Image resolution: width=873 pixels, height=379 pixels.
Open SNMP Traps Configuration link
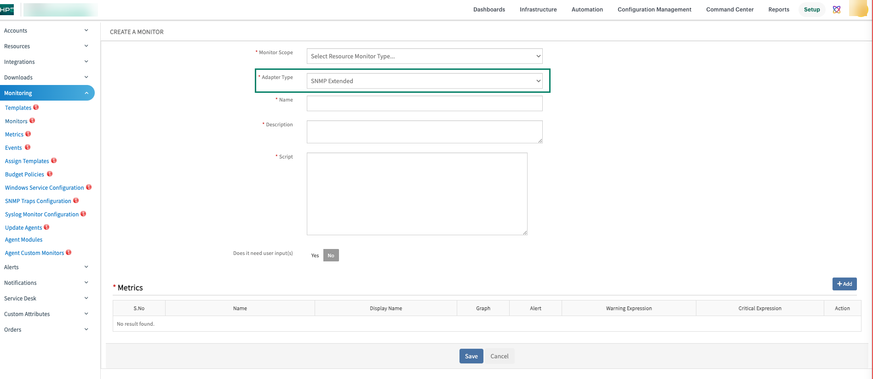[x=38, y=201]
